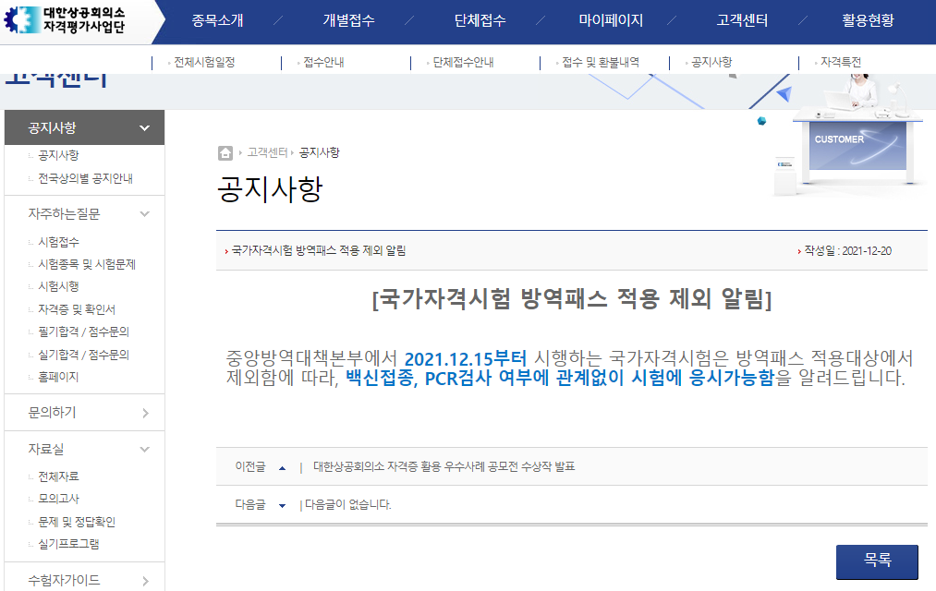Open the 종목소개 top menu
The height and width of the screenshot is (591, 936).
pyautogui.click(x=217, y=20)
